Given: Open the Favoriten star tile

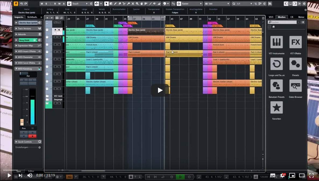Looking at the screenshot, I should 276,108.
